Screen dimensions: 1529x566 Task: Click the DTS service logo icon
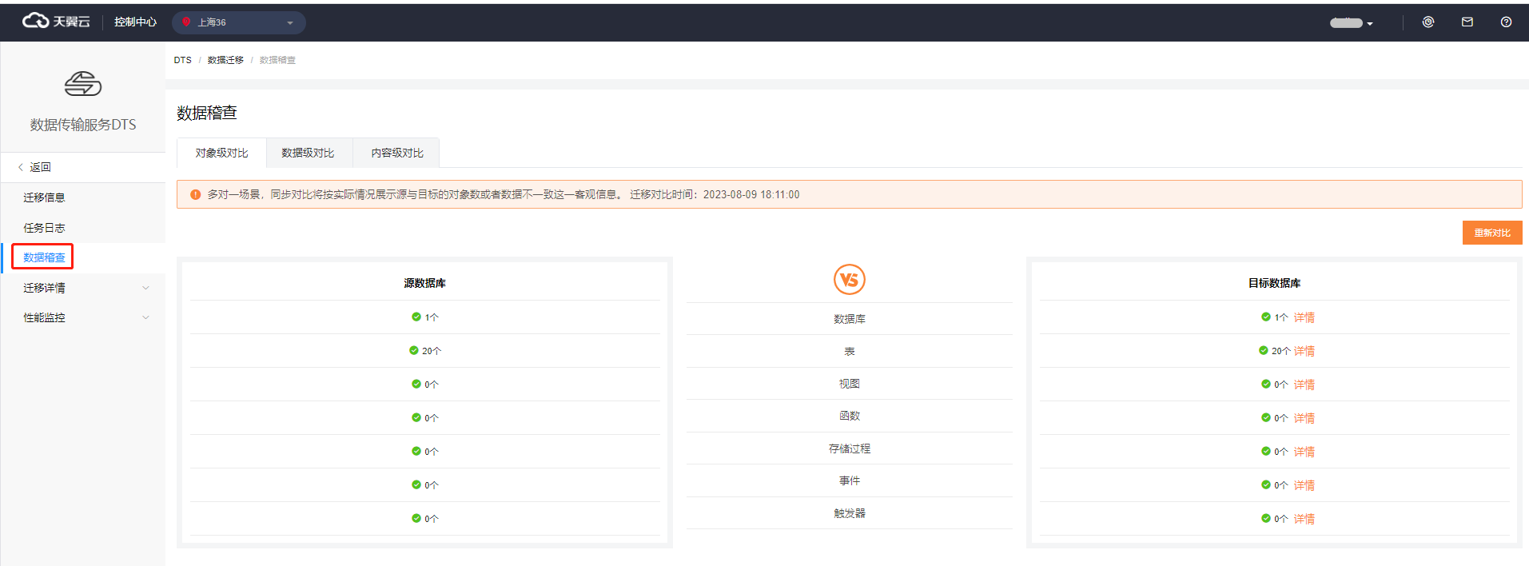[x=83, y=84]
